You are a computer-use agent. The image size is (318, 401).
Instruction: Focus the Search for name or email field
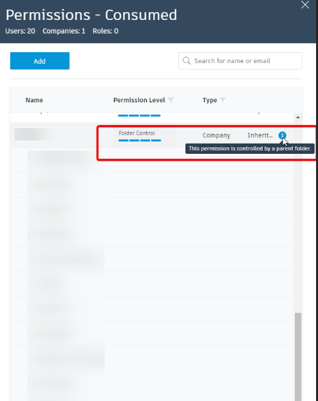point(240,61)
